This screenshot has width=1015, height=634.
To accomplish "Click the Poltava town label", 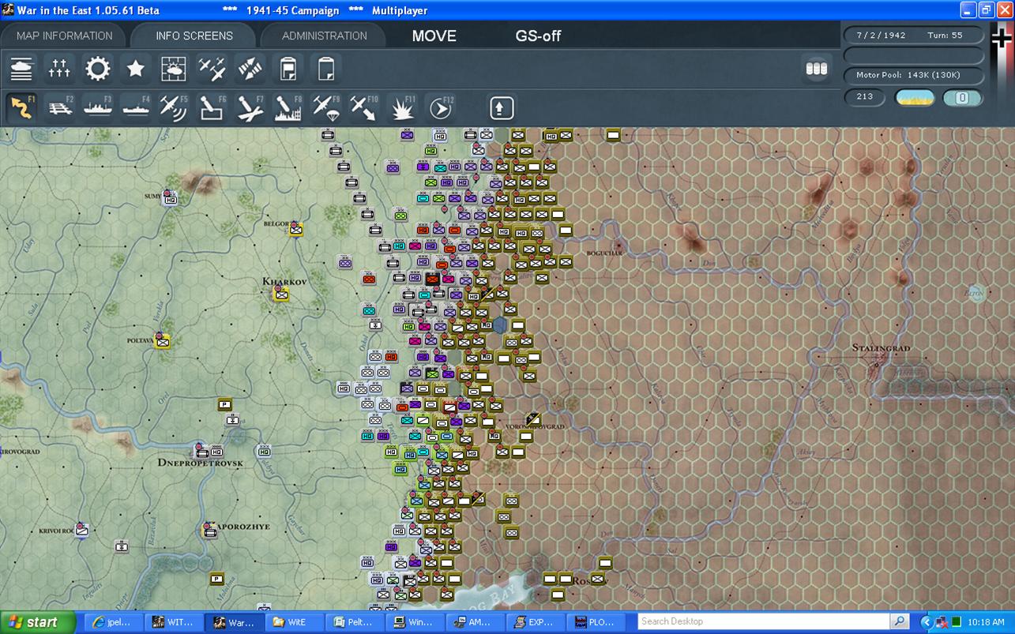I will [x=139, y=341].
